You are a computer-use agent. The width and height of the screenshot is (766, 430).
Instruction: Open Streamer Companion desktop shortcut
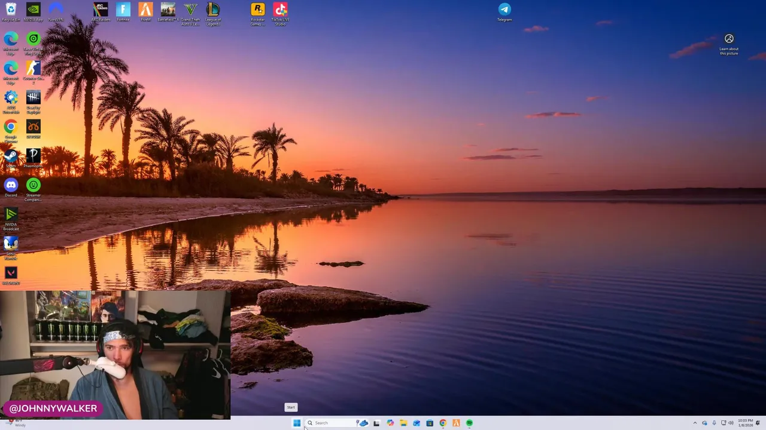(33, 191)
